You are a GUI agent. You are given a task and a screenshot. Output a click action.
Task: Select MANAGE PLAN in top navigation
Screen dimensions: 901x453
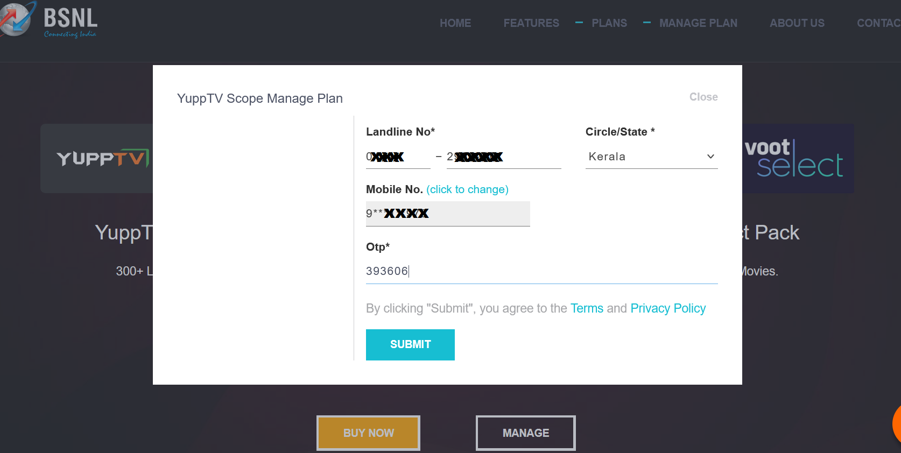698,23
